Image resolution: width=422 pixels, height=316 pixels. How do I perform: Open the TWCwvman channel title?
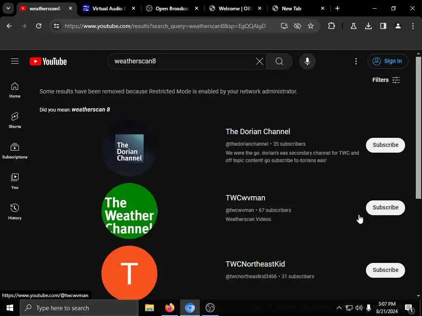tap(246, 198)
